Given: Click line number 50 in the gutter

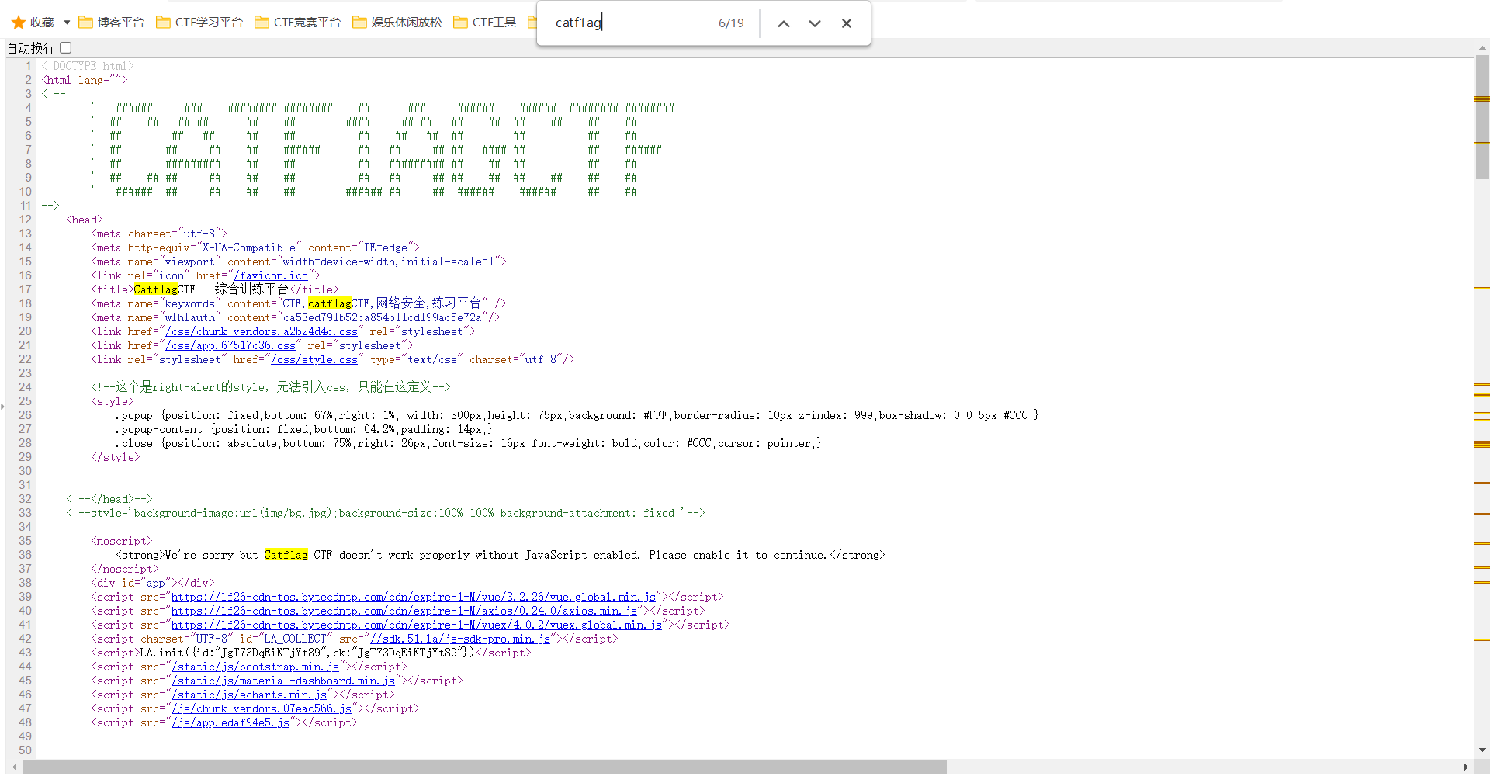Looking at the screenshot, I should 26,750.
